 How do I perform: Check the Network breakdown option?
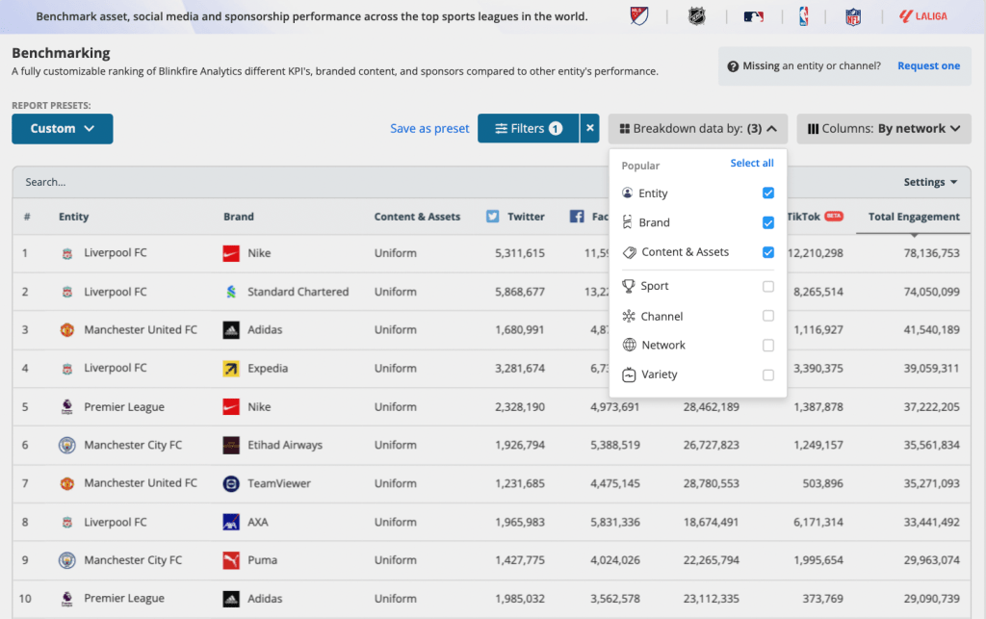point(767,345)
